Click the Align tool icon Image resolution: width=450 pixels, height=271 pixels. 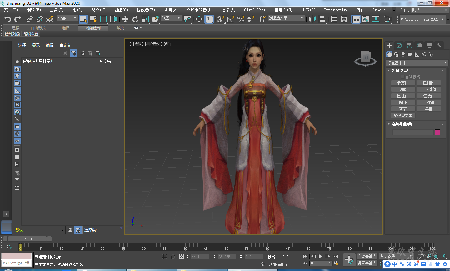(x=322, y=19)
